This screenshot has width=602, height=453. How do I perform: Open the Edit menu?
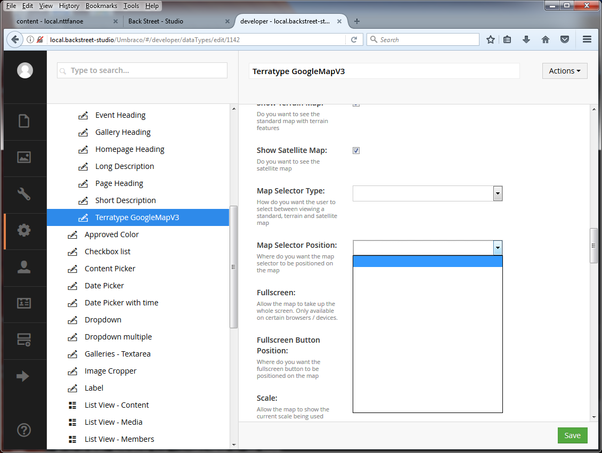point(27,6)
